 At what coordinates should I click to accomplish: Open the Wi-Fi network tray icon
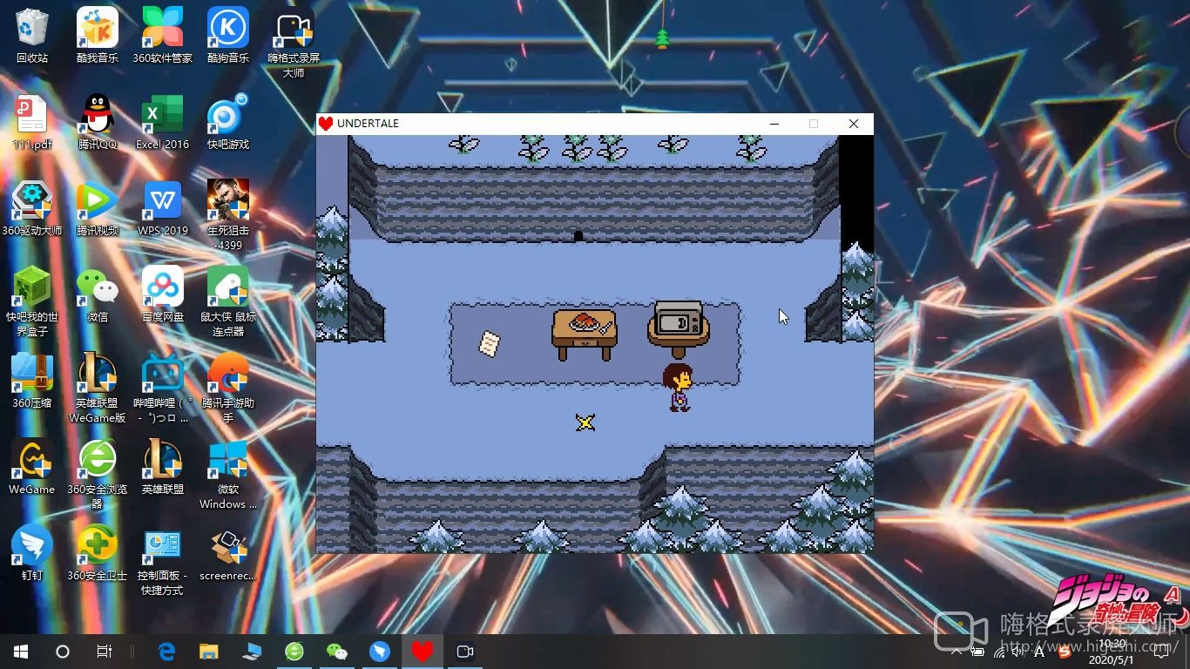pos(998,652)
